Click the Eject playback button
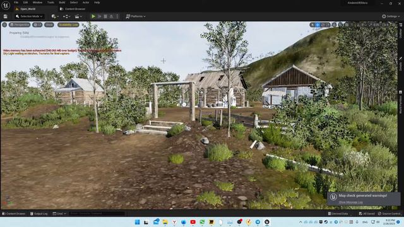The width and height of the screenshot is (404, 227). 111,16
